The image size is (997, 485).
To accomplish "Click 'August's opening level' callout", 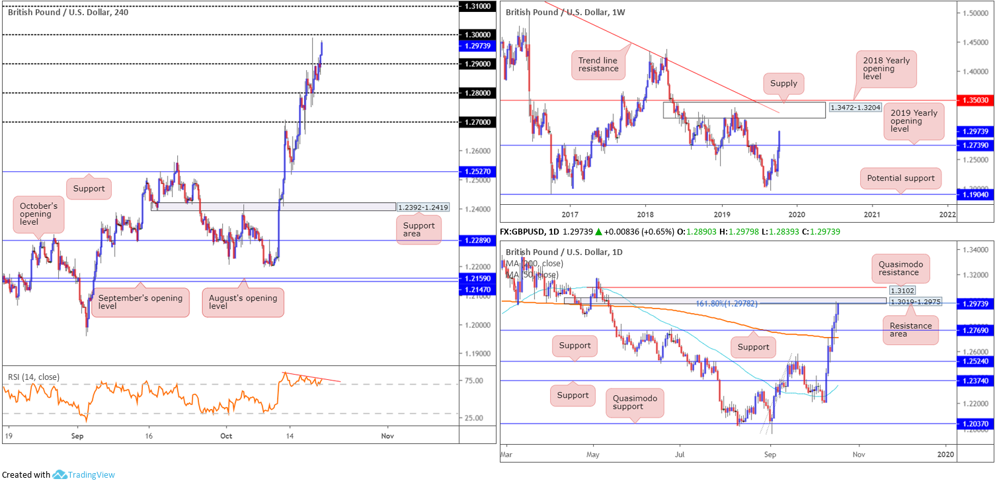I will tap(243, 303).
